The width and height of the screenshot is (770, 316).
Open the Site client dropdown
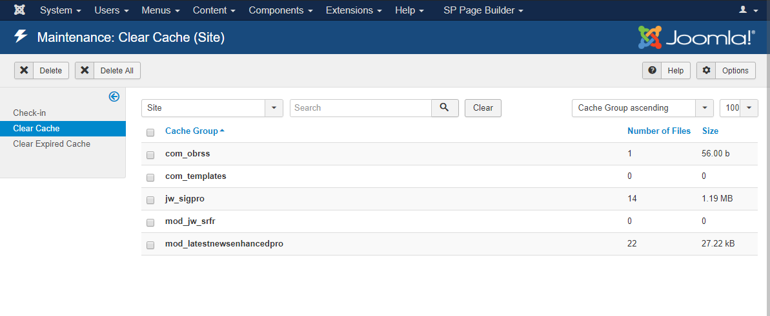point(212,108)
